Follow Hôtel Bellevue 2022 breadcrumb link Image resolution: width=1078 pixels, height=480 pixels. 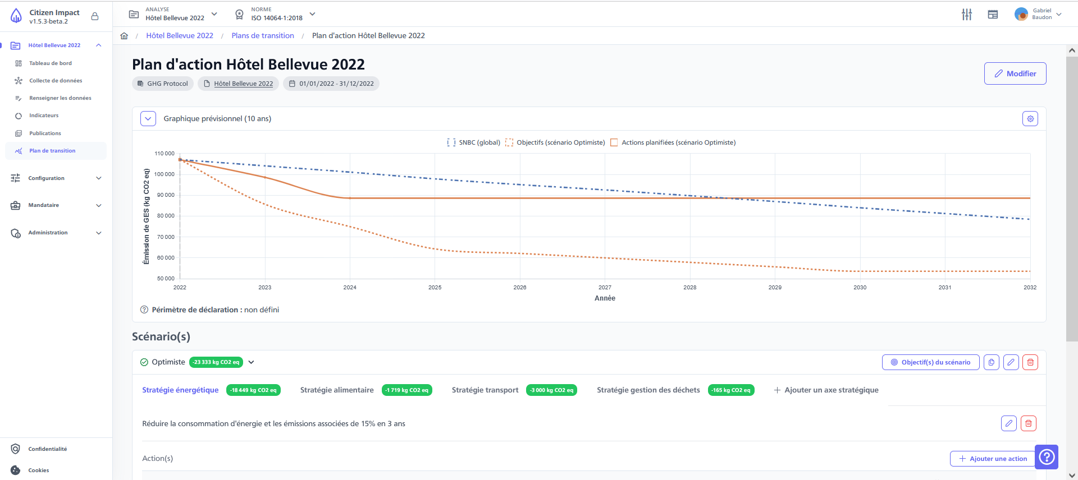click(x=180, y=36)
